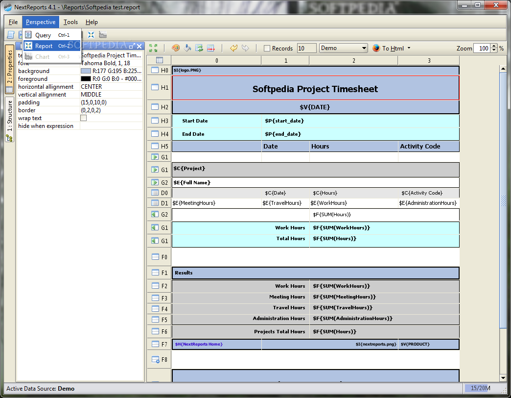
Task: Click the table with red arrow icon
Action: 211,48
